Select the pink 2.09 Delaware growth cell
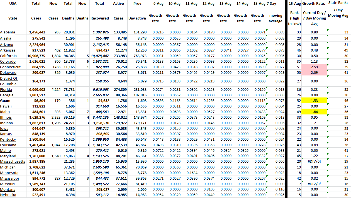This screenshot has width=351, height=198. point(314,73)
